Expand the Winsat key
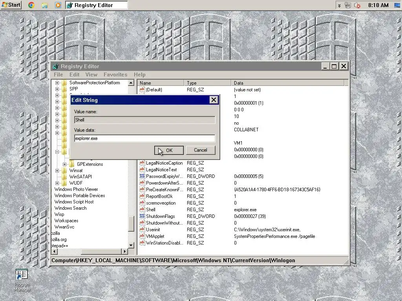The width and height of the screenshot is (402, 301). [x=57, y=171]
